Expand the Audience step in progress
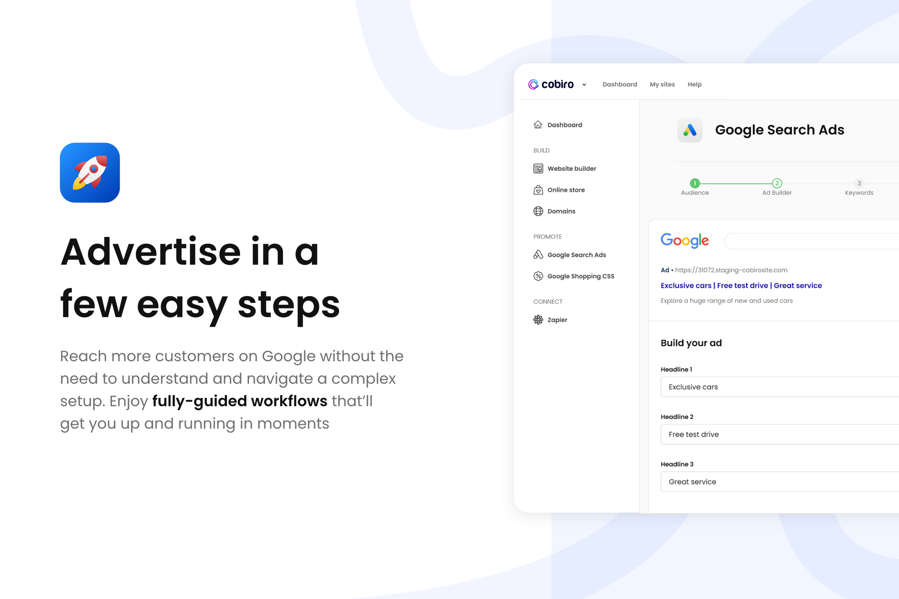This screenshot has width=899, height=599. pos(693,186)
